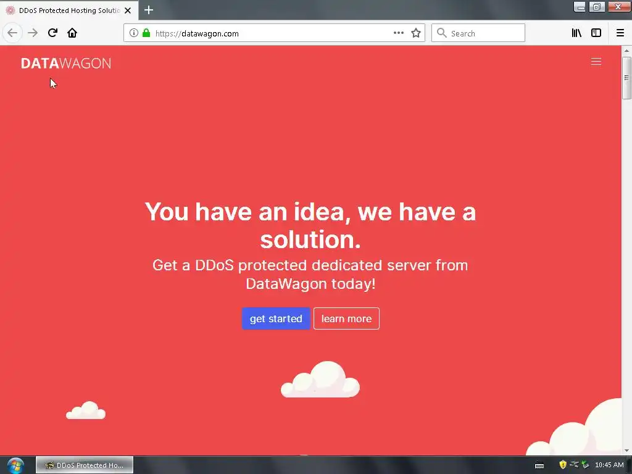Open a new tab with plus
Screen dimensions: 632x474
[149, 10]
